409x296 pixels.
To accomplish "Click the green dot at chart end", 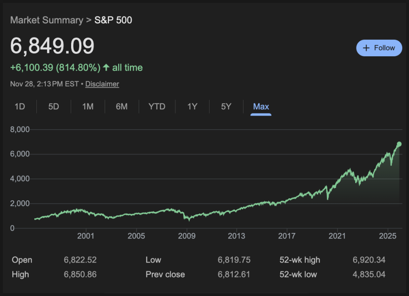I will pos(399,144).
